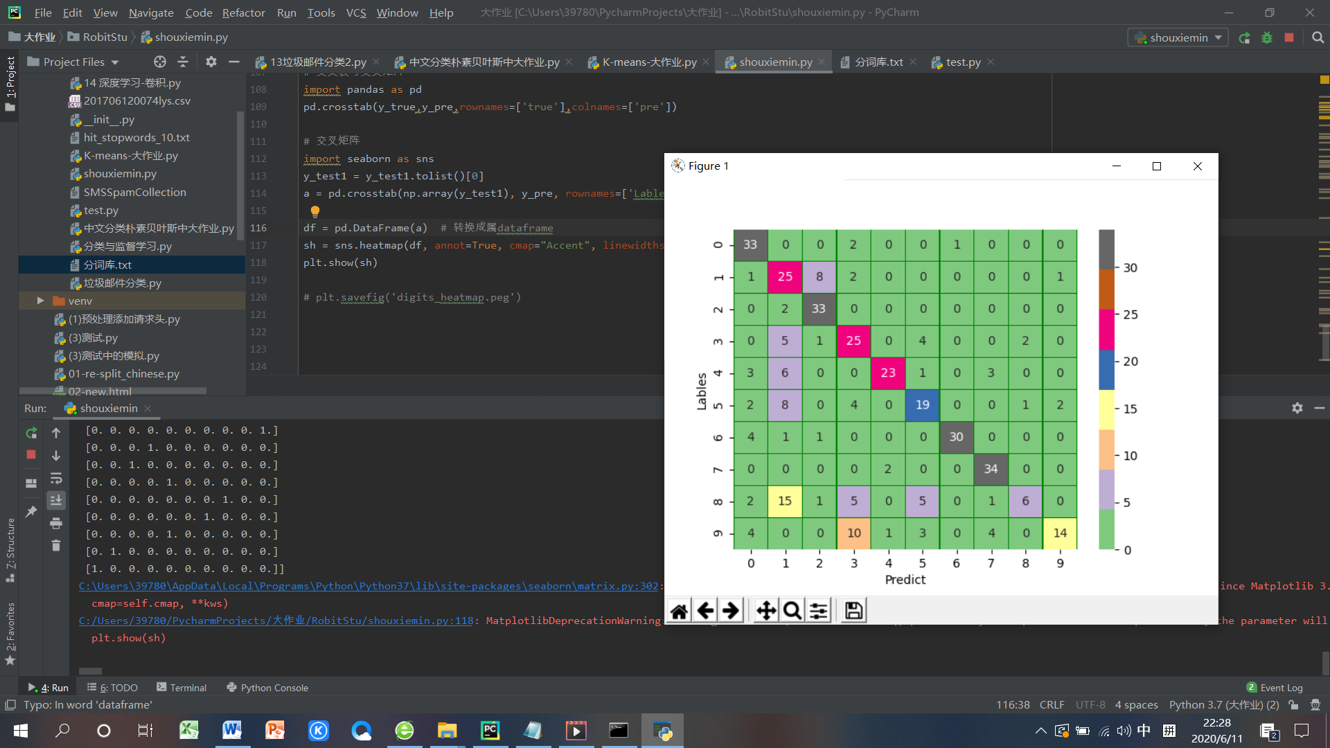The image size is (1330, 748).
Task: Click the heatmap colorbar
Action: [1106, 389]
